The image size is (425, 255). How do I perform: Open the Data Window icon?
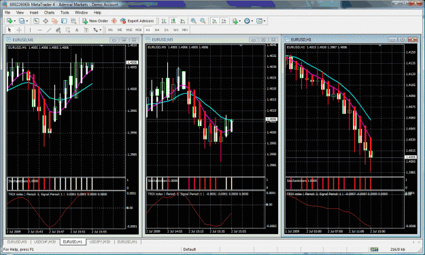[x=46, y=21]
